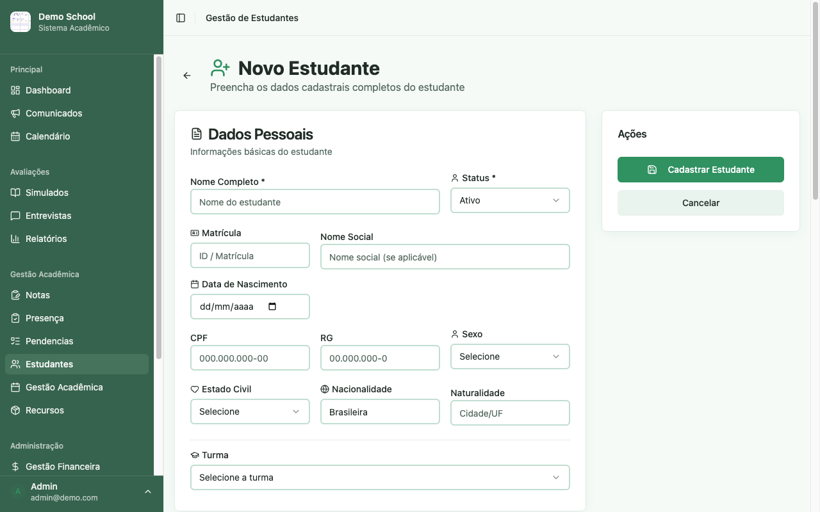Open Presença page link
The image size is (820, 512).
pyautogui.click(x=77, y=318)
